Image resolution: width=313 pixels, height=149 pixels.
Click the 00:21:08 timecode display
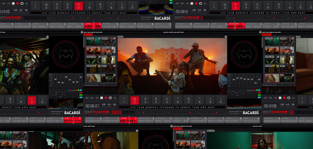pyautogui.click(x=270, y=106)
